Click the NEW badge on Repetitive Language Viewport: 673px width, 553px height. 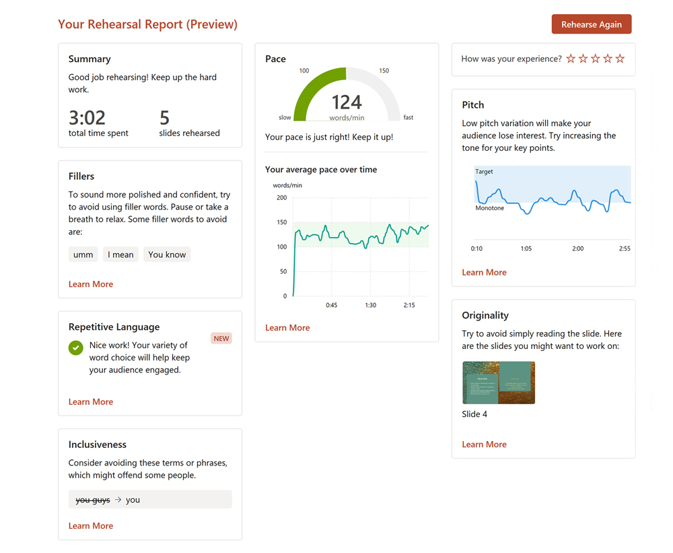click(221, 338)
